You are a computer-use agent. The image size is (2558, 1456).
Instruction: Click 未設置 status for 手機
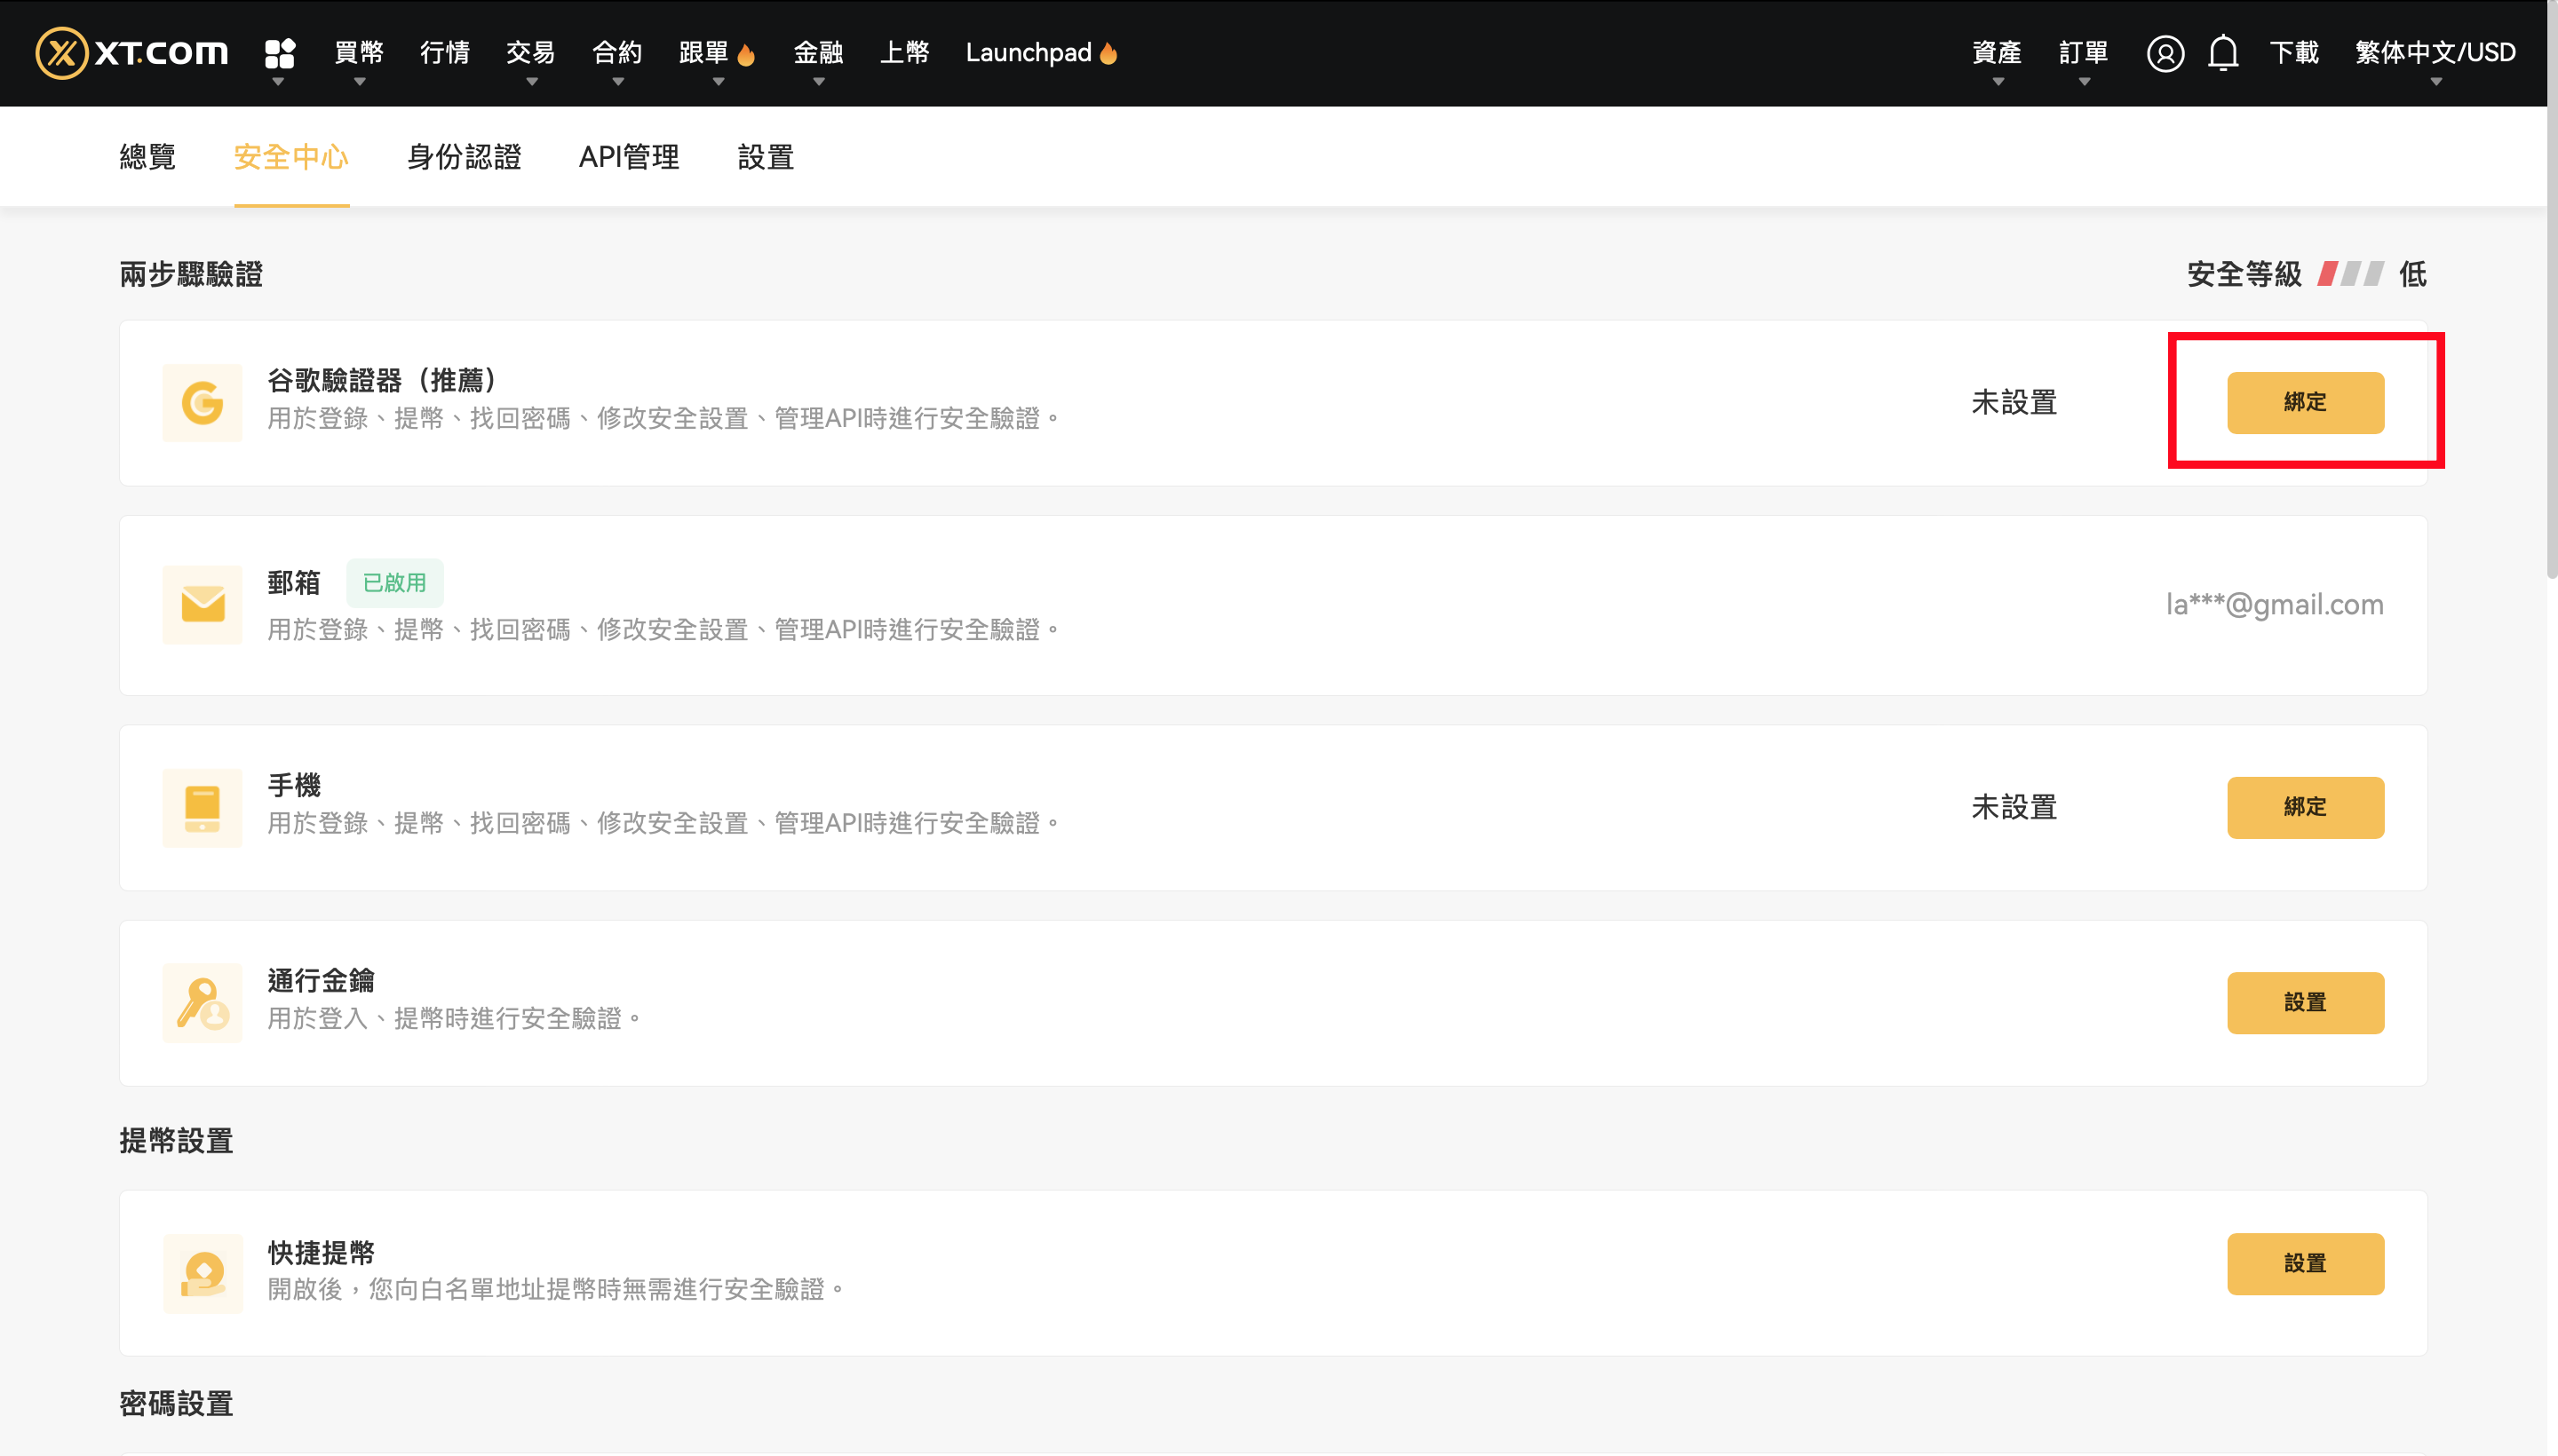(x=2014, y=808)
